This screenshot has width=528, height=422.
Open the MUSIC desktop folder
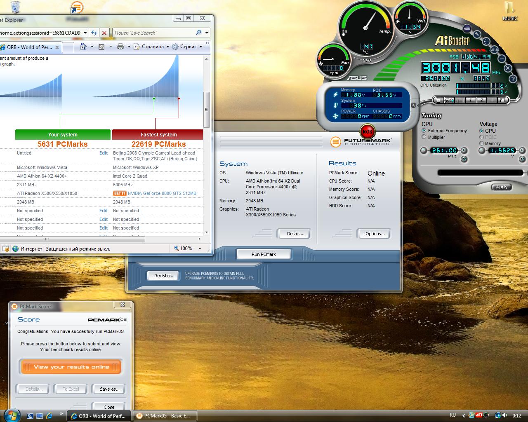pyautogui.click(x=510, y=12)
